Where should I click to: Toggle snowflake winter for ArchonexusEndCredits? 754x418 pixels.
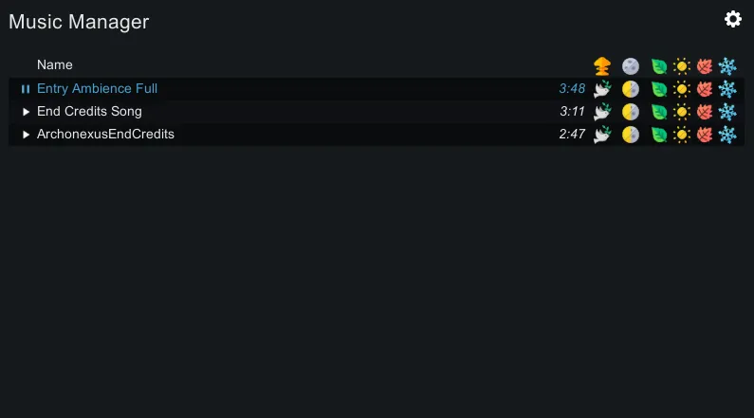pos(727,135)
